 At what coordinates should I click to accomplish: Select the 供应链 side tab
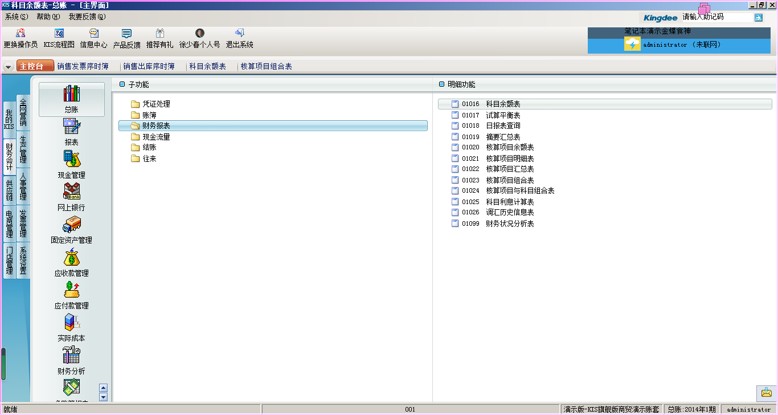(x=9, y=190)
